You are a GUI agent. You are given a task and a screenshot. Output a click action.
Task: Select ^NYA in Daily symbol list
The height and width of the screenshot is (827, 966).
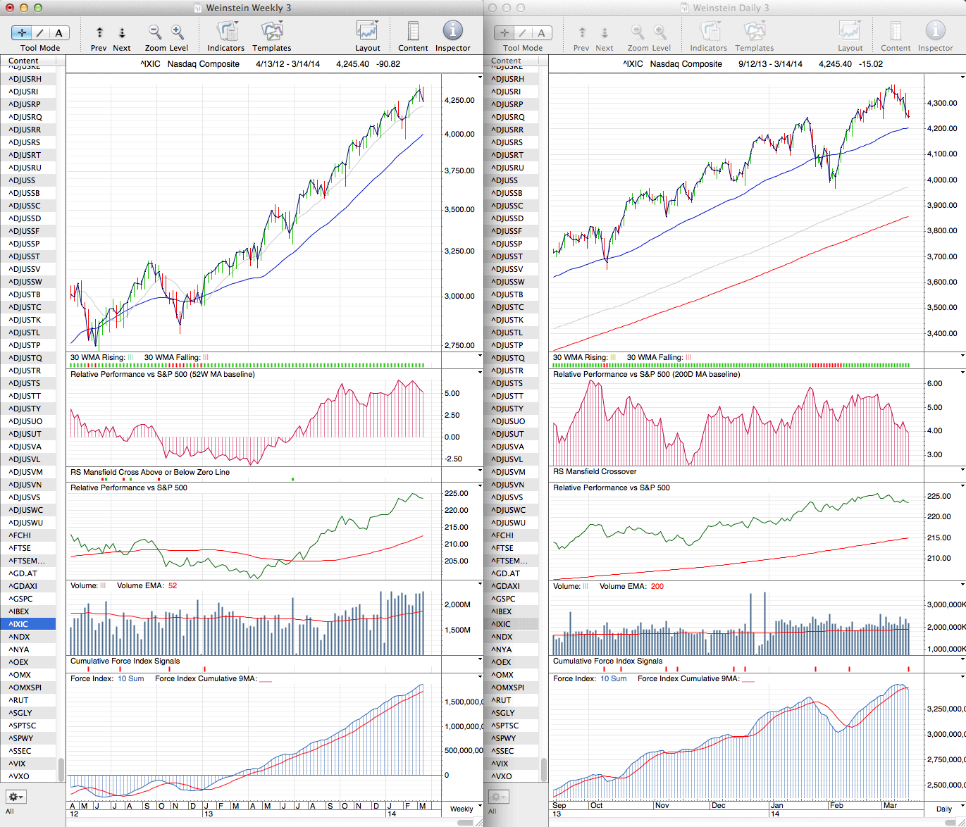511,649
